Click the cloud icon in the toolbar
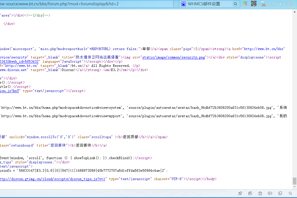The width and height of the screenshot is (297, 198). coord(272,4)
